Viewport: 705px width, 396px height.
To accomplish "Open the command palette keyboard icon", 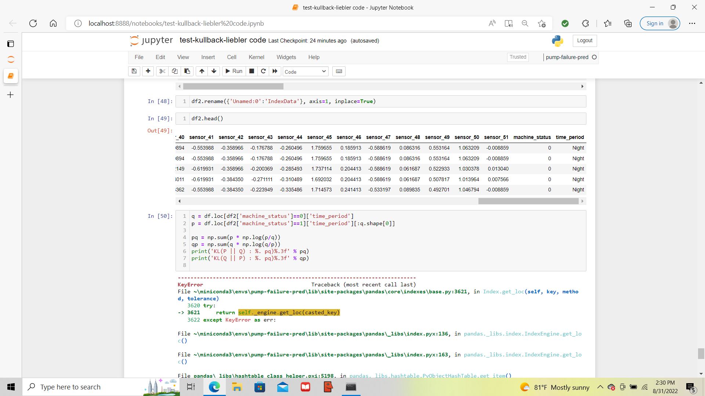I will (339, 71).
